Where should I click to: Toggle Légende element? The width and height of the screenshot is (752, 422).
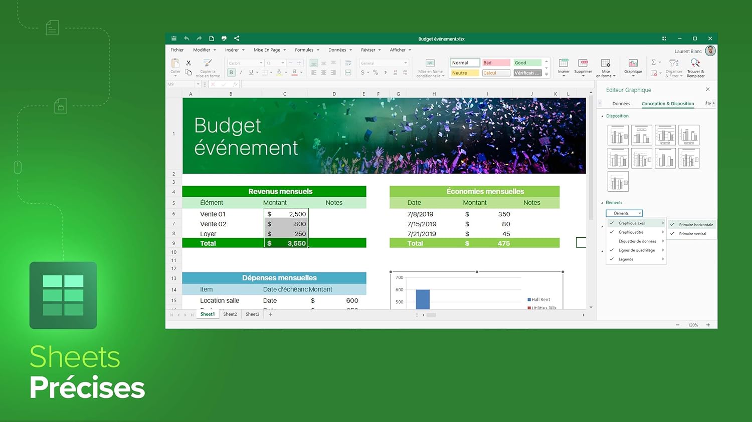636,259
